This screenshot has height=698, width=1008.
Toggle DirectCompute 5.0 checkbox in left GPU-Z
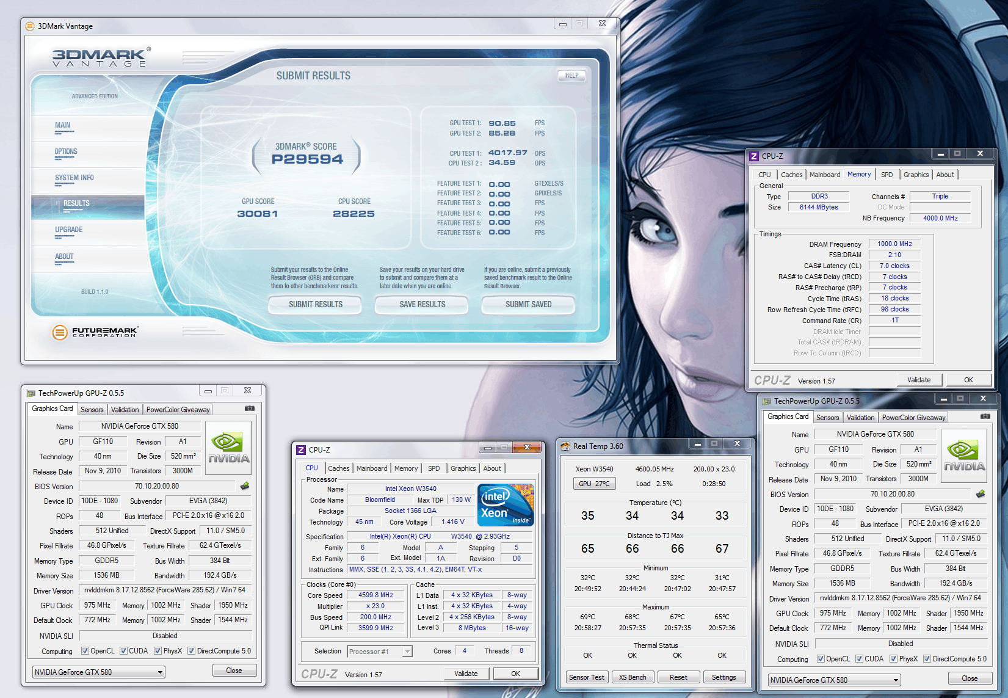point(192,651)
